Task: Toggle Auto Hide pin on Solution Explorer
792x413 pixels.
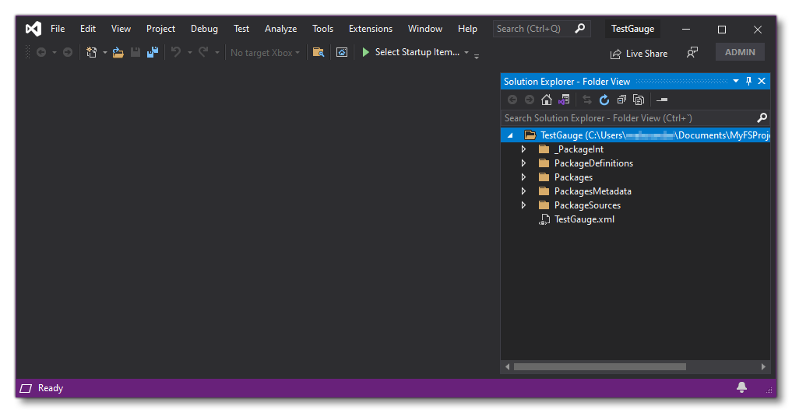Action: pos(748,81)
